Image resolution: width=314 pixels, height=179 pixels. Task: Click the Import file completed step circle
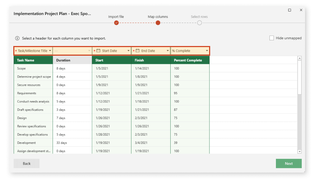pos(116,23)
